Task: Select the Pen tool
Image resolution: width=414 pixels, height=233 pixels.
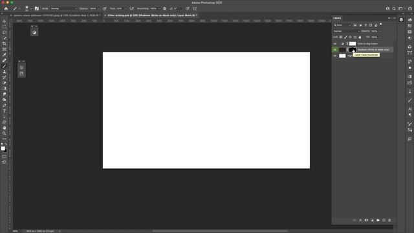Action: (x=5, y=105)
